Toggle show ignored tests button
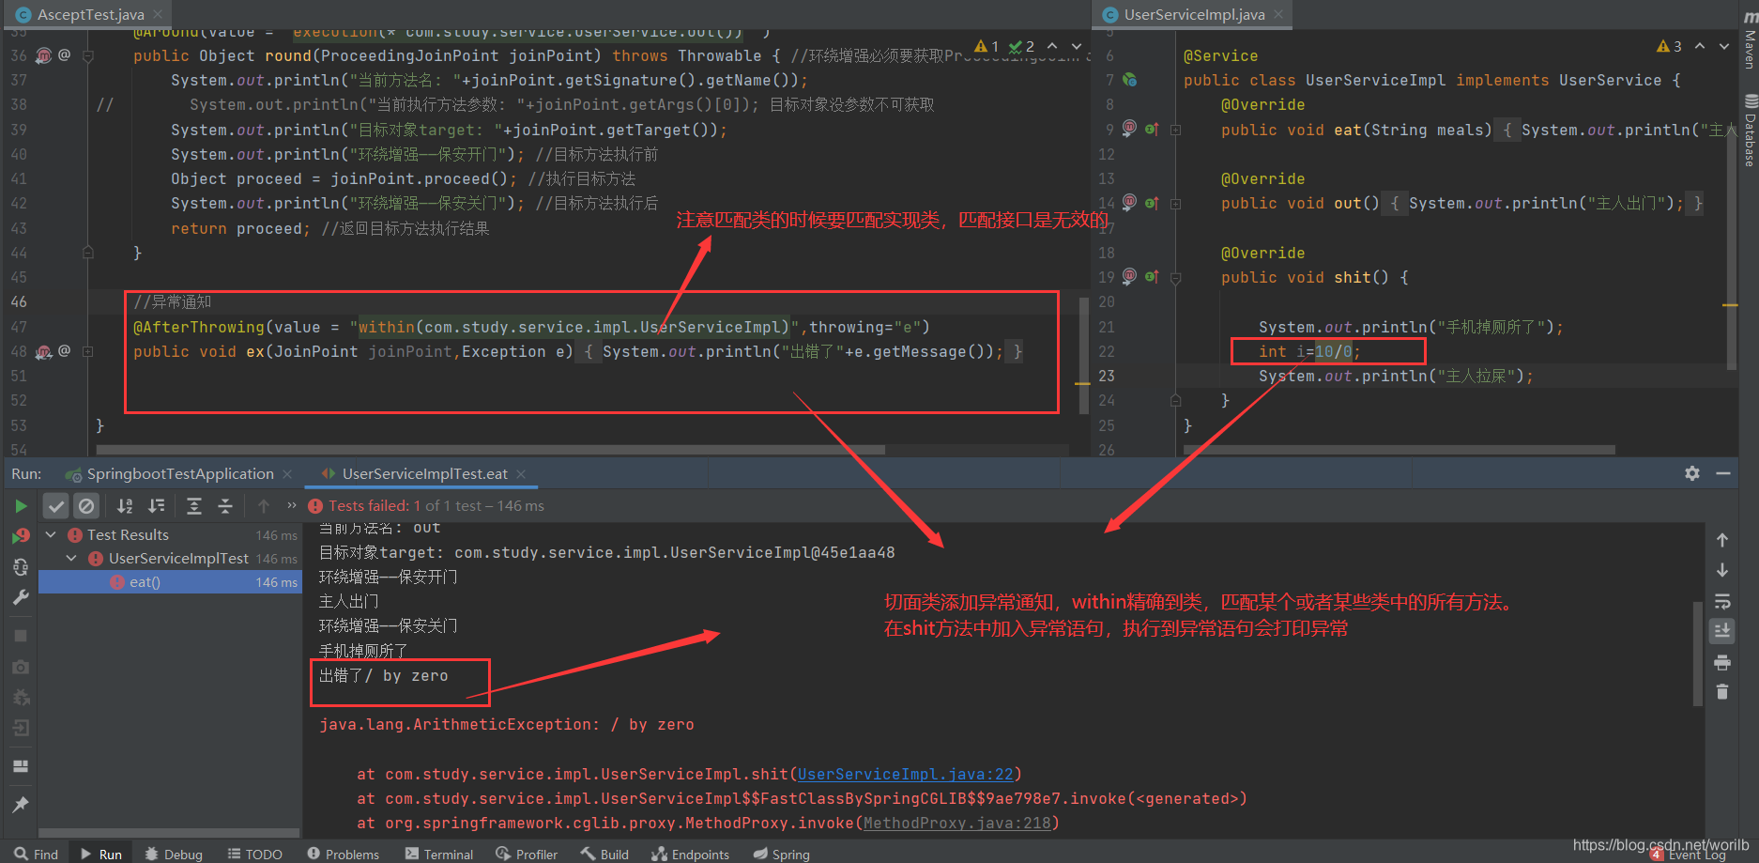The width and height of the screenshot is (1759, 863). (x=86, y=506)
